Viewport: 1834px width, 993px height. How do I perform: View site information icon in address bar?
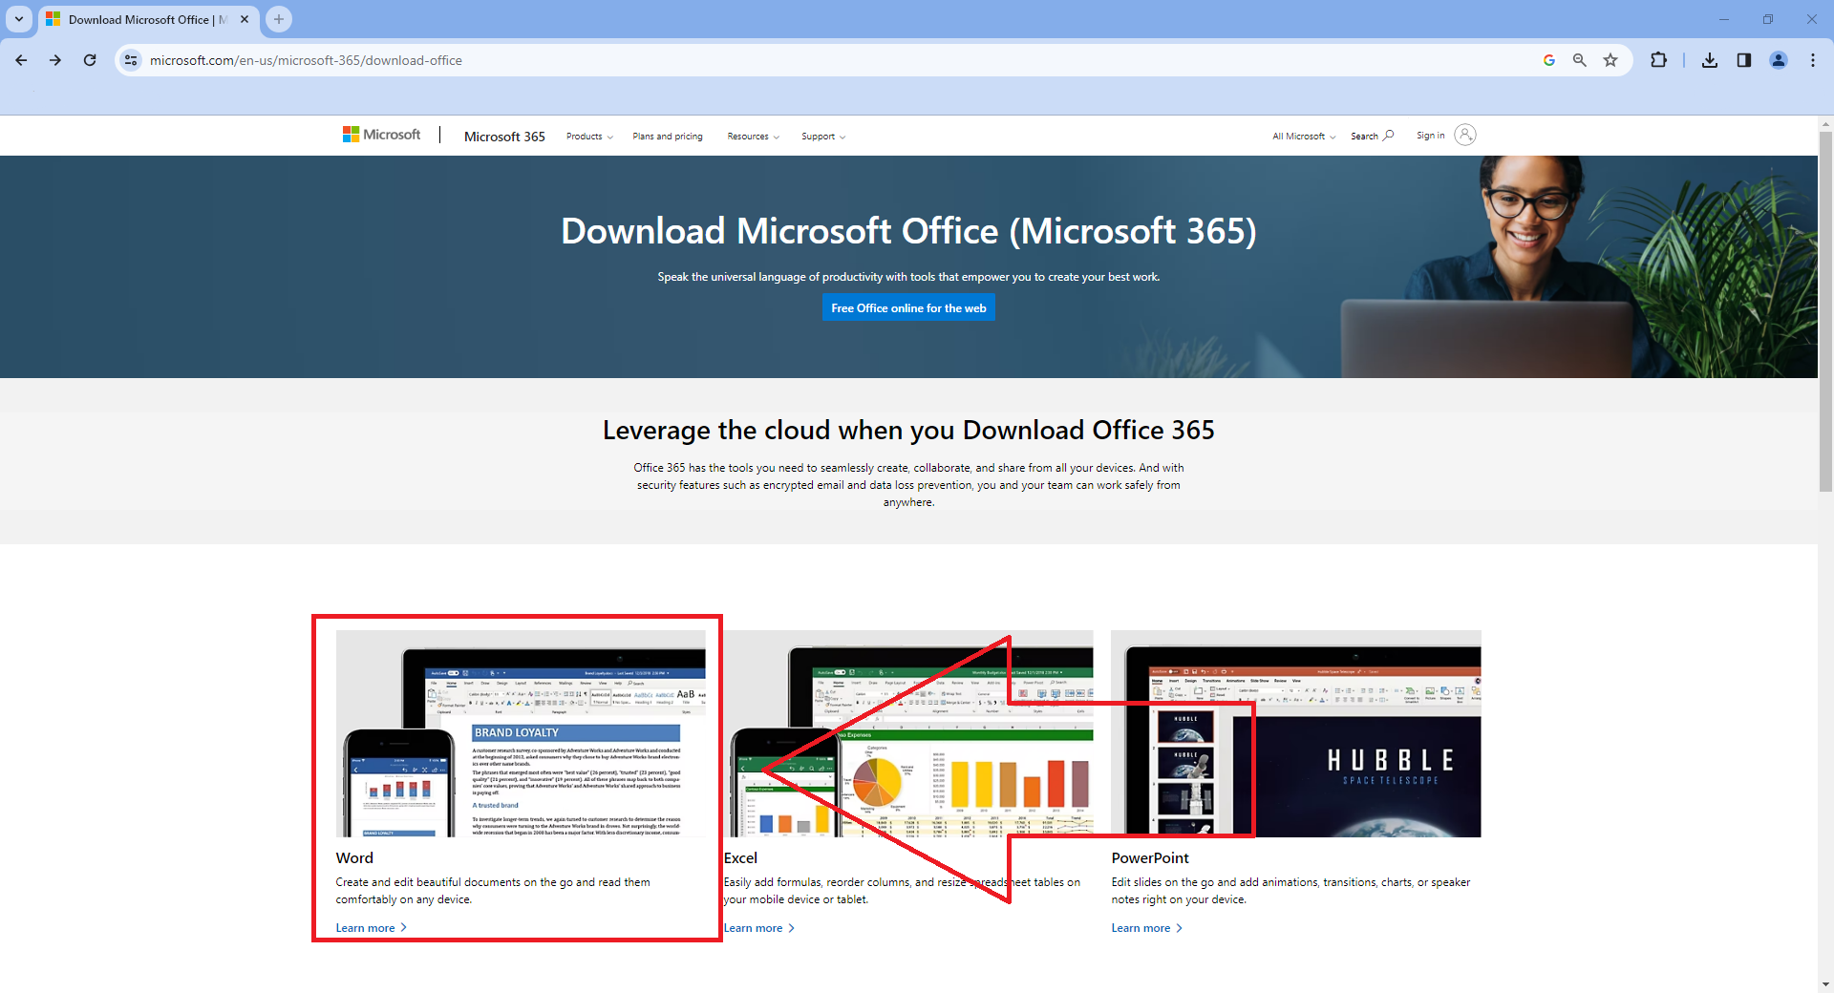[x=131, y=60]
